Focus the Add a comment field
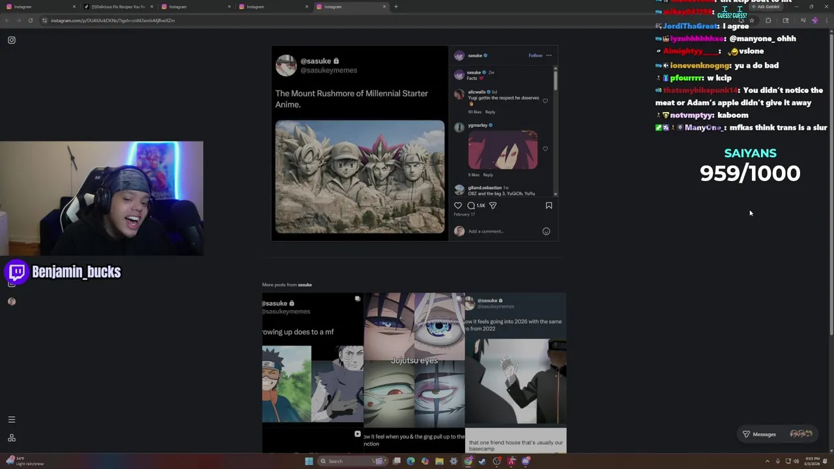The height and width of the screenshot is (469, 834). (x=503, y=231)
